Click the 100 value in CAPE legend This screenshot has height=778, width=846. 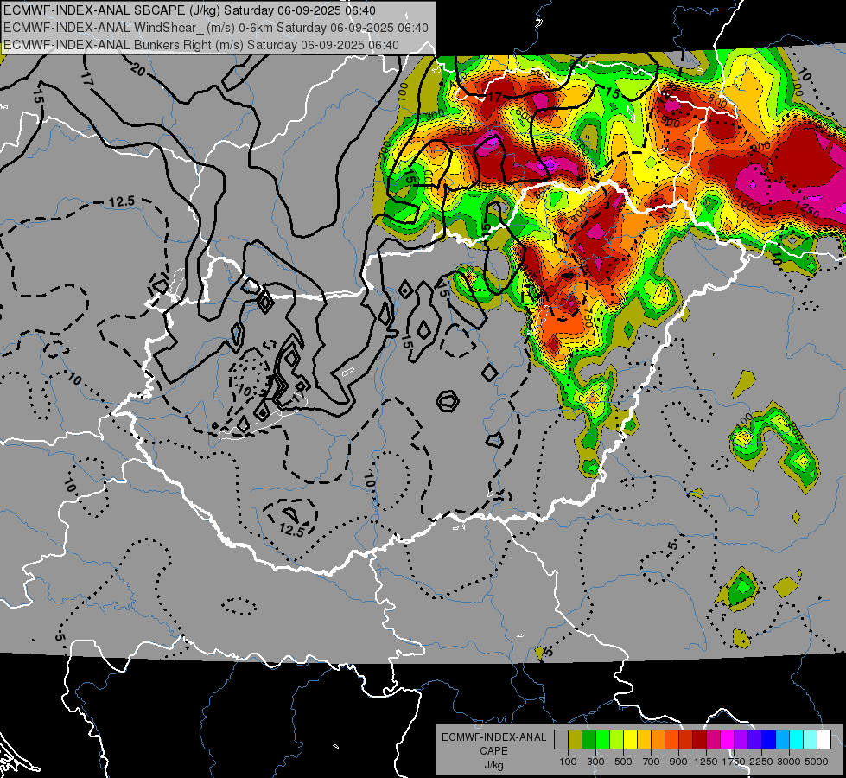click(x=568, y=762)
